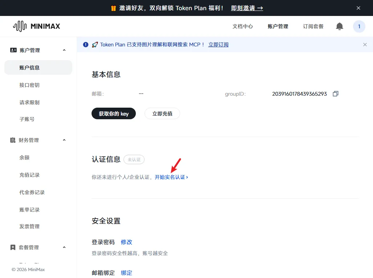The height and width of the screenshot is (278, 373).
Task: Open the user avatar menu
Action: point(359,26)
